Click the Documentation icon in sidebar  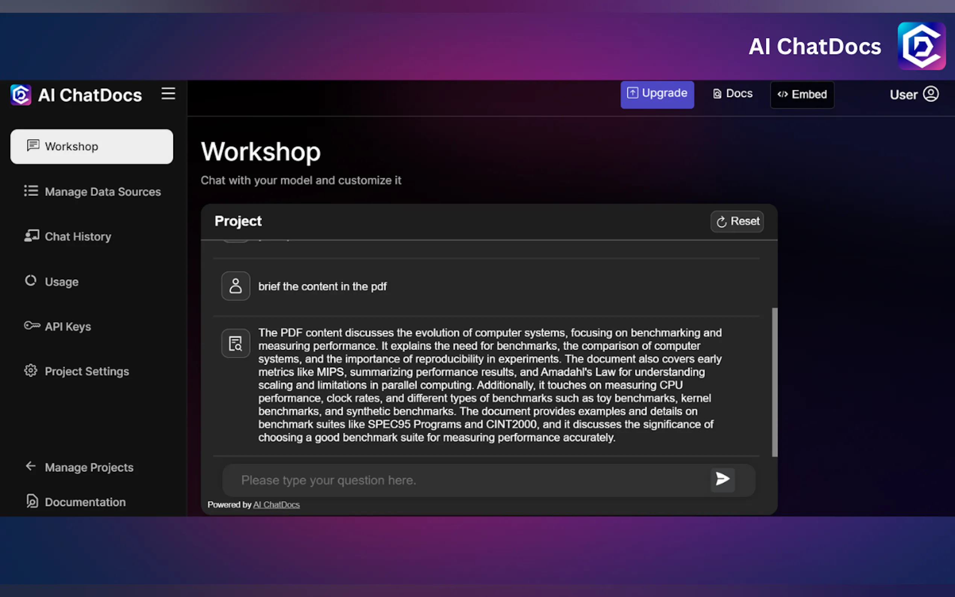(32, 501)
